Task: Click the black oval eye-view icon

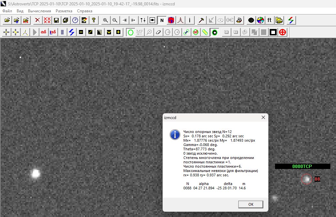Action: point(152,20)
